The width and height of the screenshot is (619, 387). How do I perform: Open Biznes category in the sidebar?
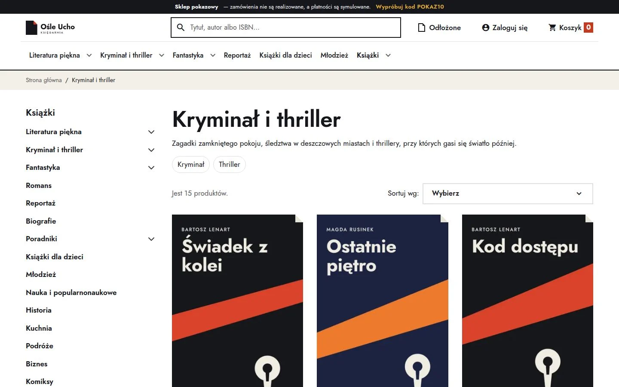(37, 364)
